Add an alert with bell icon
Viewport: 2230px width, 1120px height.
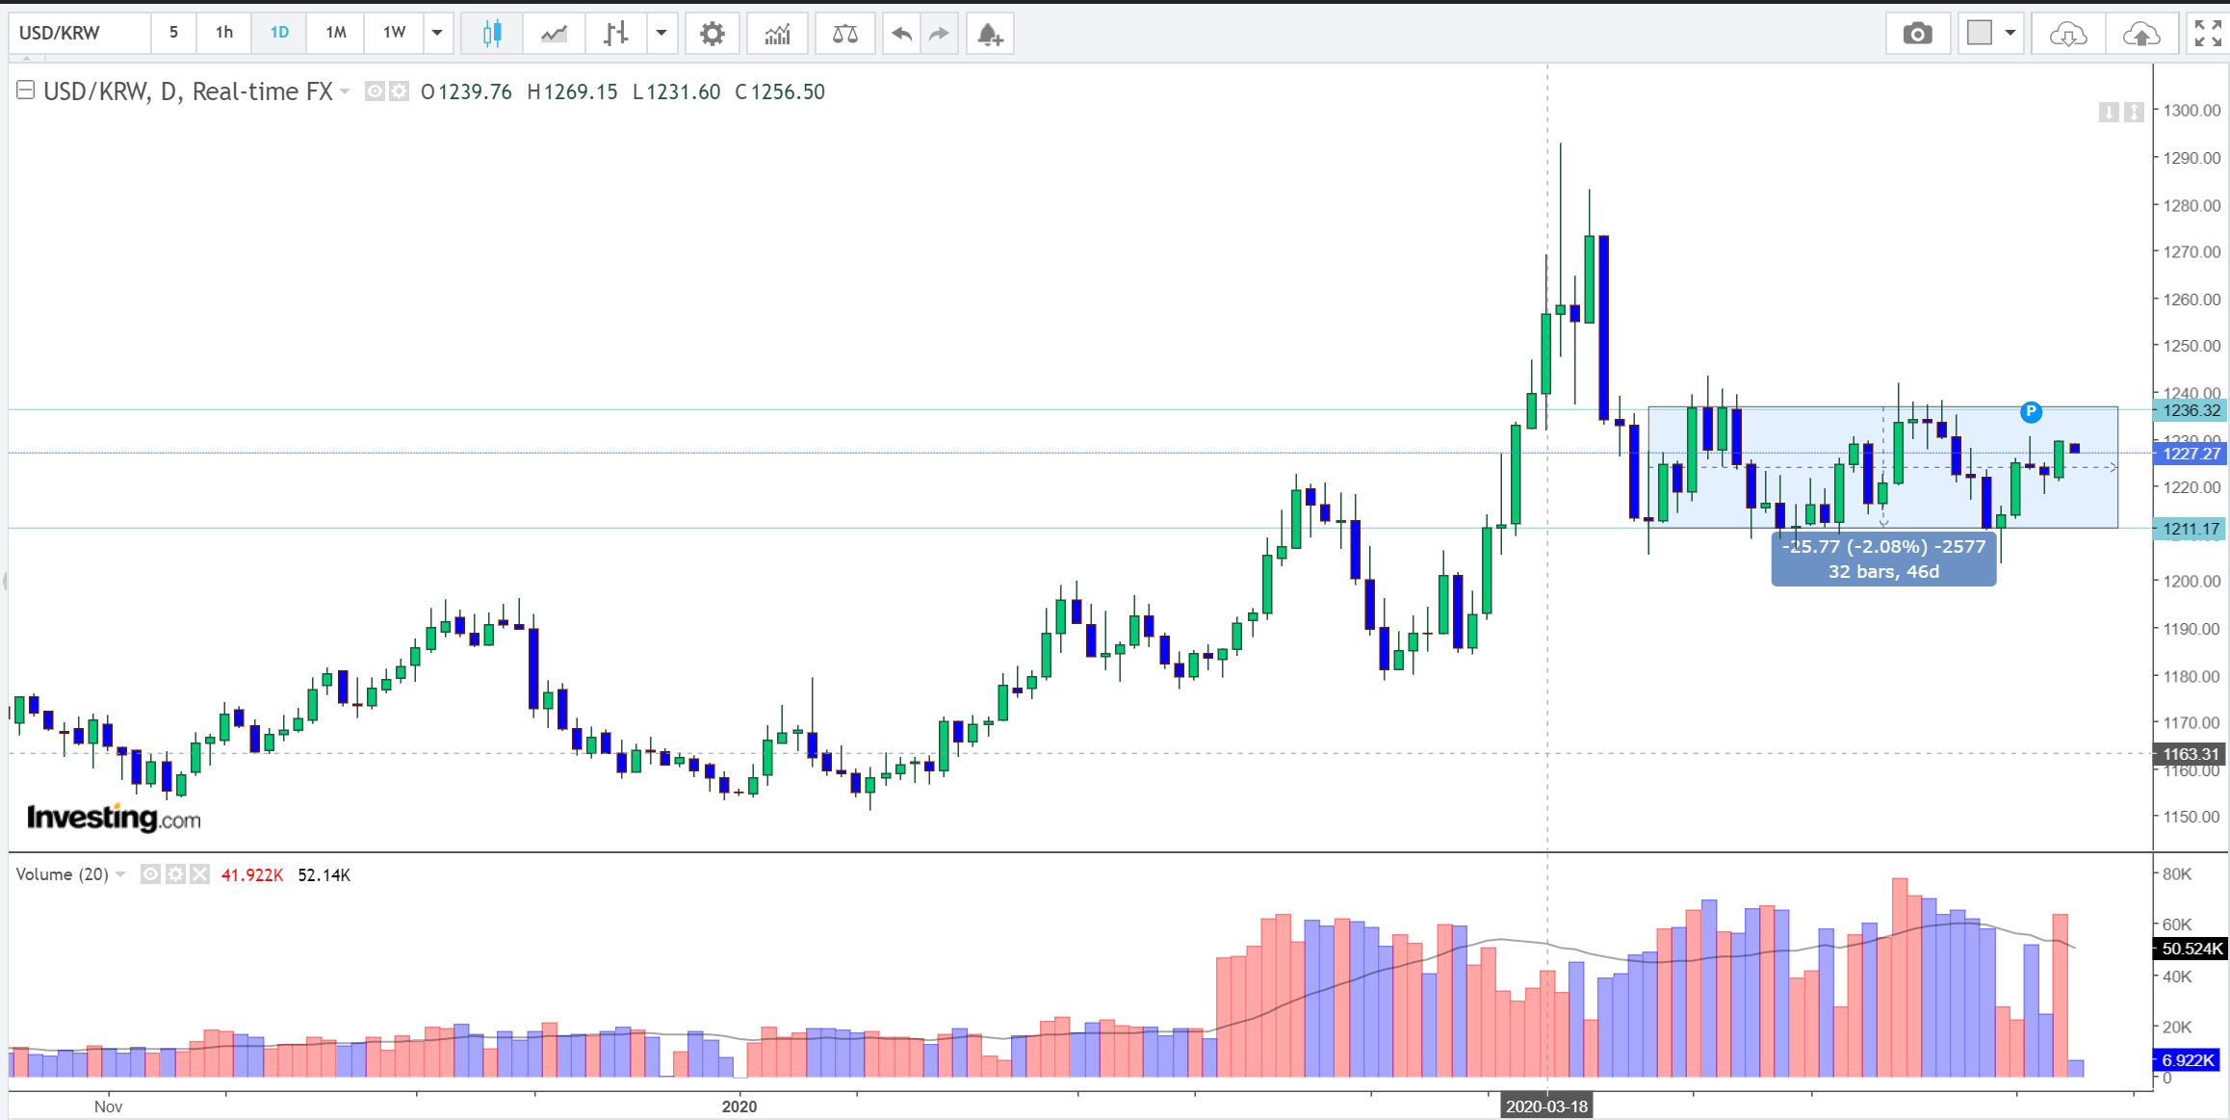pyautogui.click(x=990, y=34)
